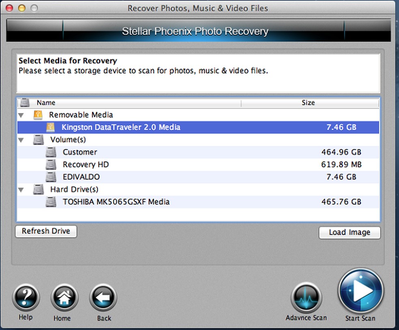Select the Recovery HD volume
Image resolution: width=399 pixels, height=330 pixels.
(x=198, y=165)
